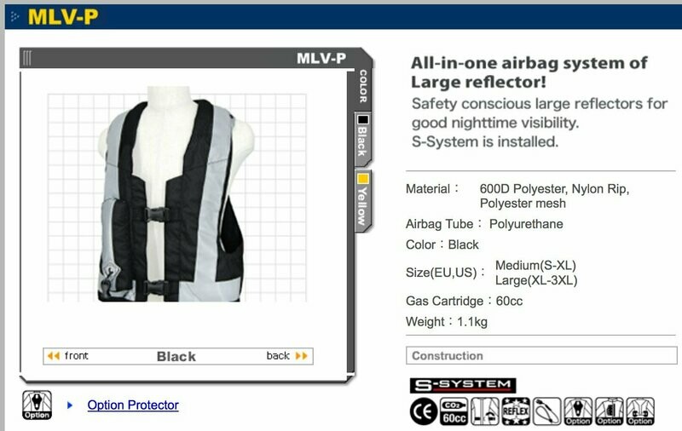Image resolution: width=682 pixels, height=431 pixels.
Task: Click the S-SYSTEM logo badge
Action: tap(463, 385)
